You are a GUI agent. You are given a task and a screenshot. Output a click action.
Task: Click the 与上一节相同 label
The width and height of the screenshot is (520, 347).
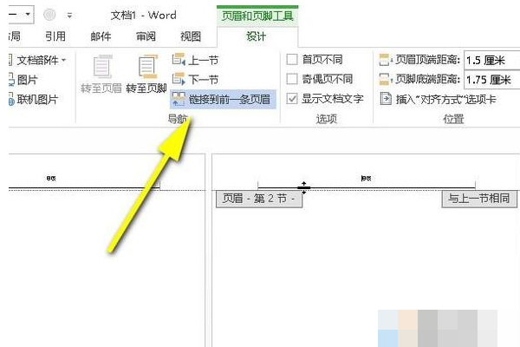[x=479, y=199]
